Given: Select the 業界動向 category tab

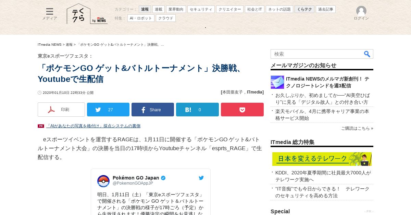Looking at the screenshot, I should tap(176, 9).
